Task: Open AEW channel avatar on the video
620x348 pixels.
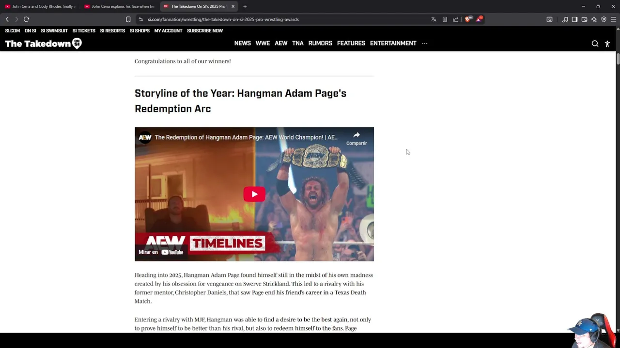Action: [x=145, y=137]
